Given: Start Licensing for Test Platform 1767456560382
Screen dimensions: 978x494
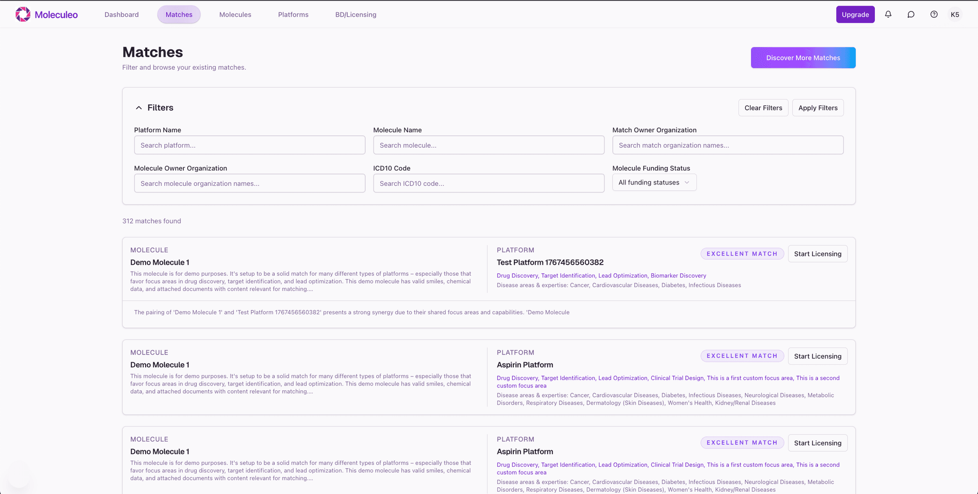Looking at the screenshot, I should point(818,254).
